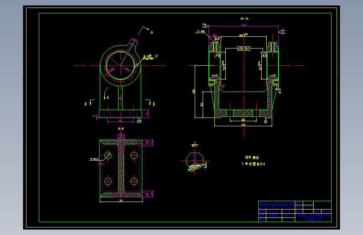The image size is (363, 235).
Task: Select the 技术要求 heading text
Action: click(252, 158)
